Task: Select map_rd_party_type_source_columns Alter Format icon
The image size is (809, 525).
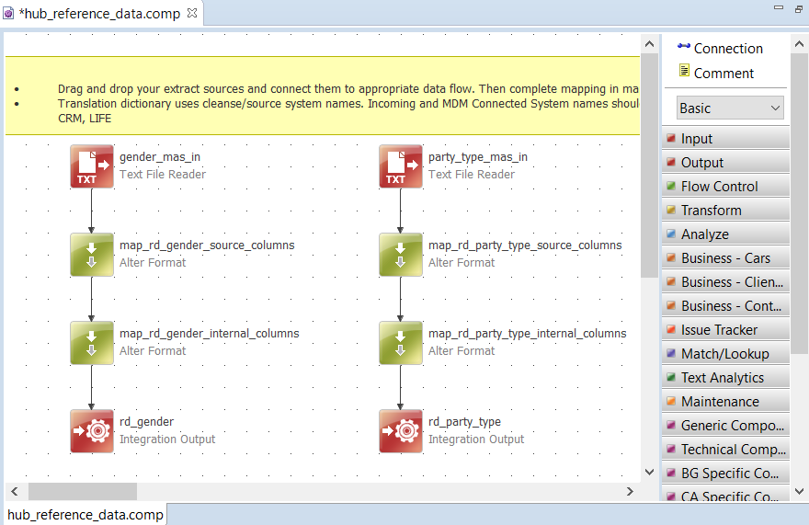Action: [x=401, y=255]
